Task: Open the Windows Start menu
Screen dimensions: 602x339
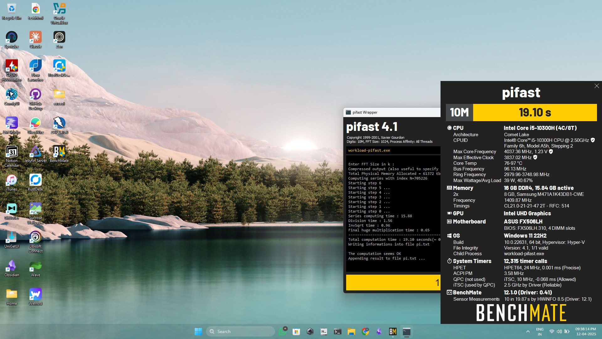Action: pyautogui.click(x=198, y=331)
